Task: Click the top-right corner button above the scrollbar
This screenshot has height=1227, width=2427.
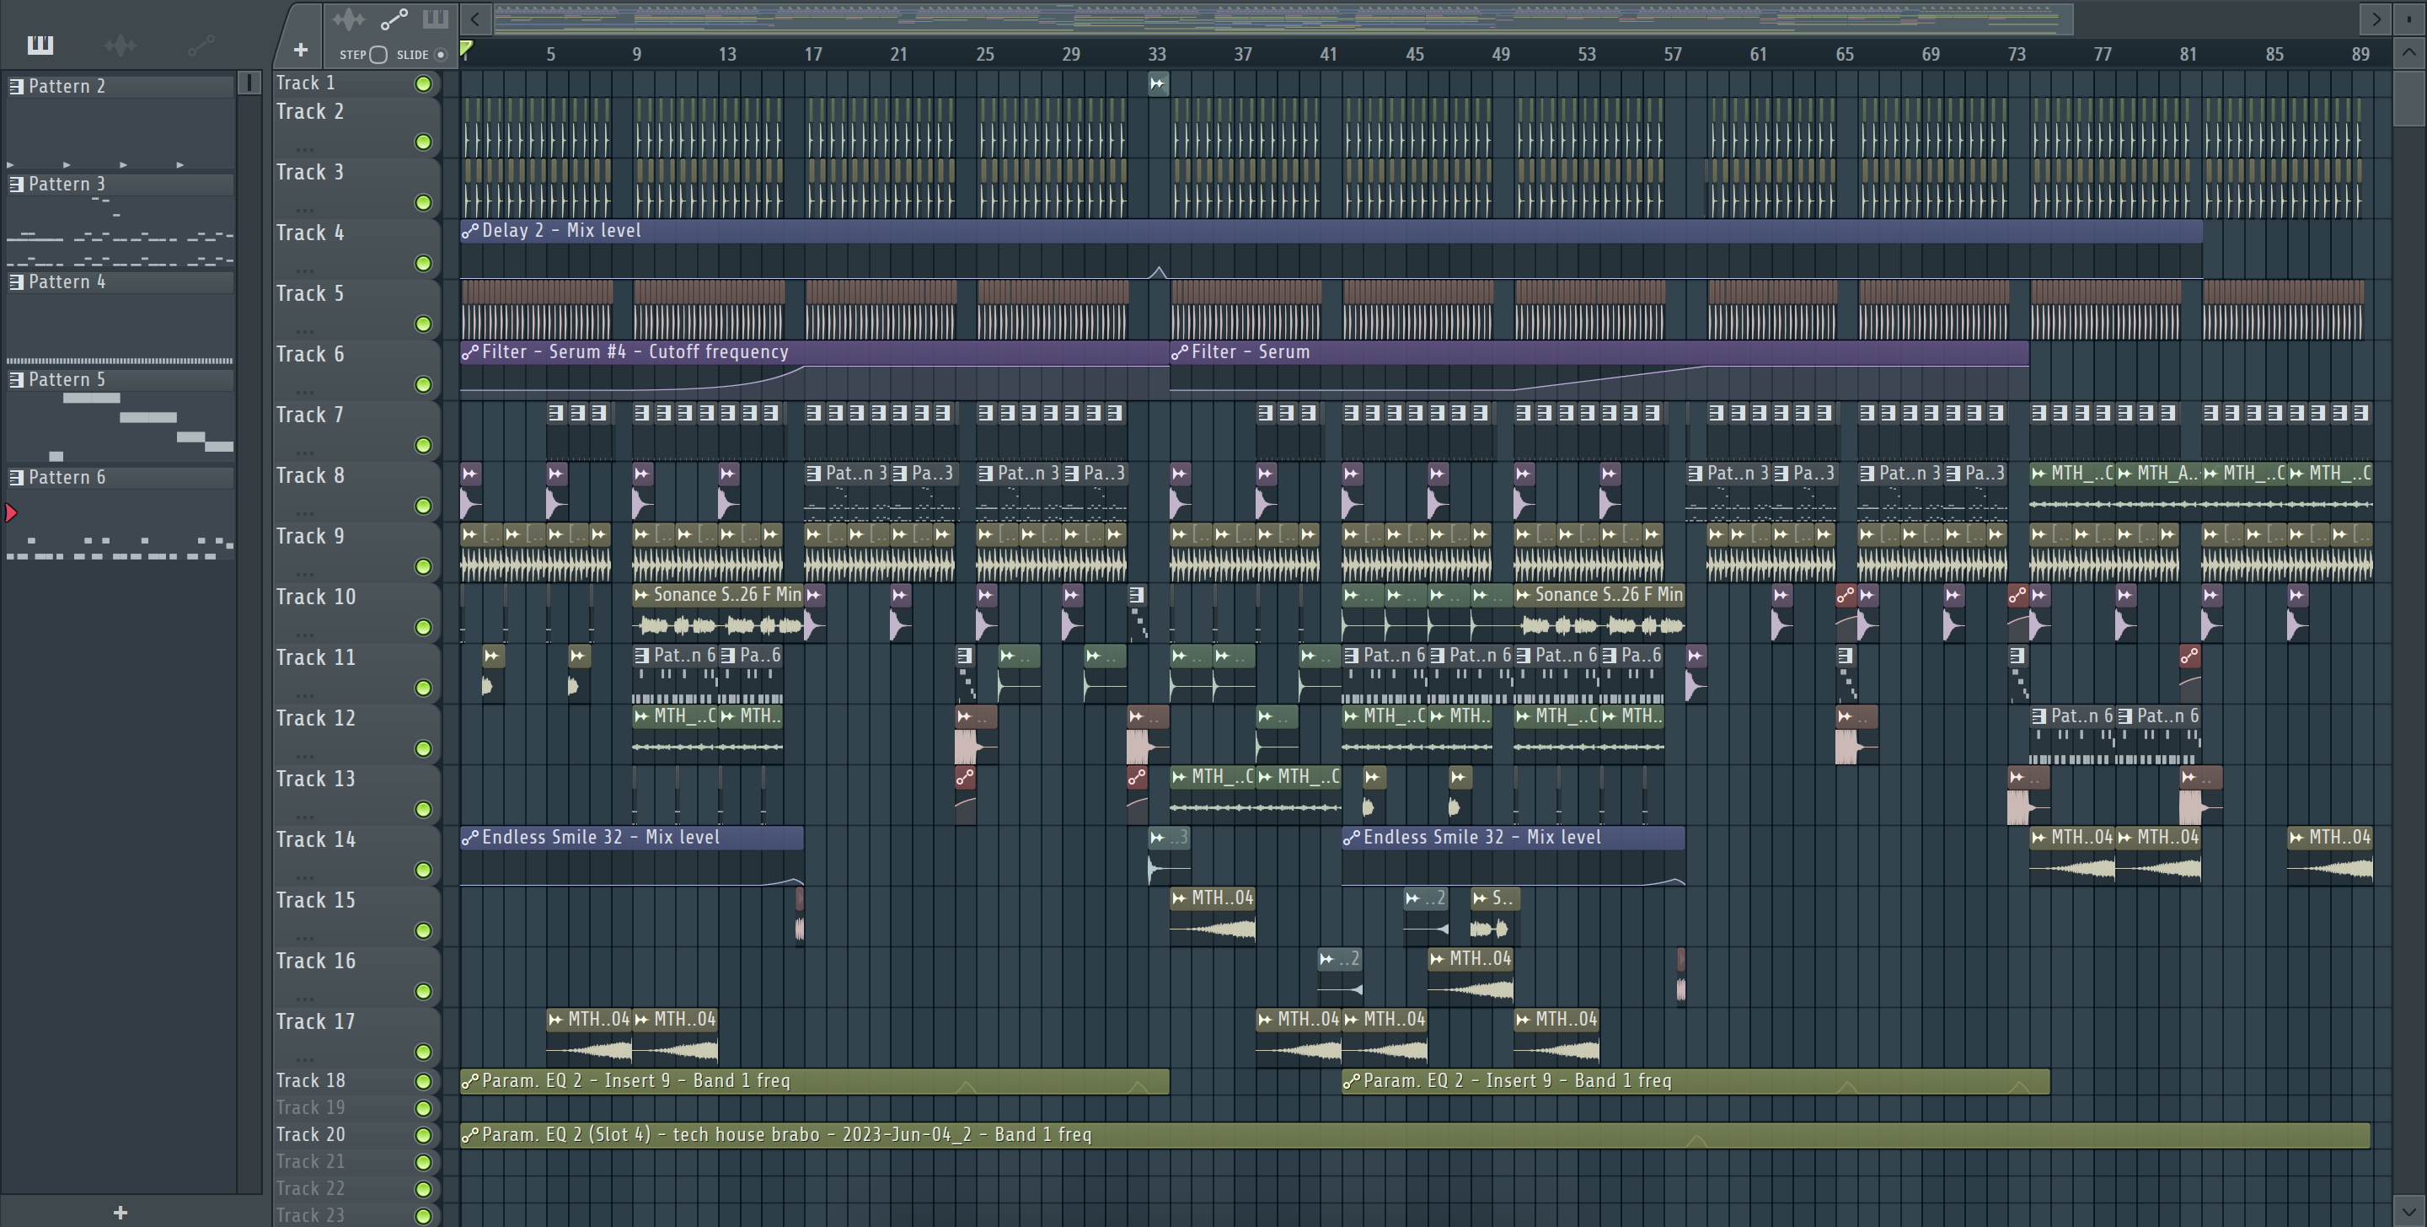Action: click(2409, 19)
